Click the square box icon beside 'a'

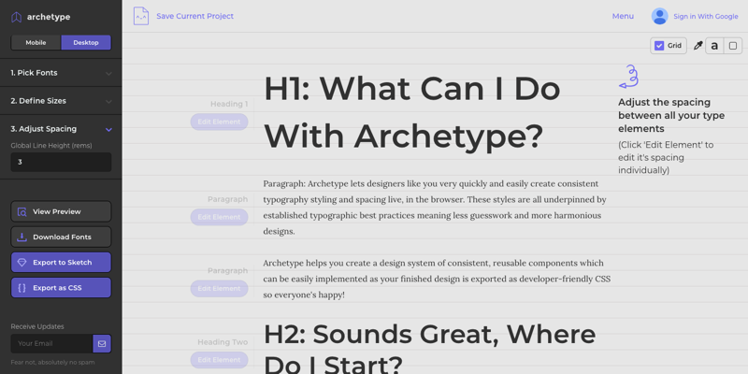pos(733,46)
